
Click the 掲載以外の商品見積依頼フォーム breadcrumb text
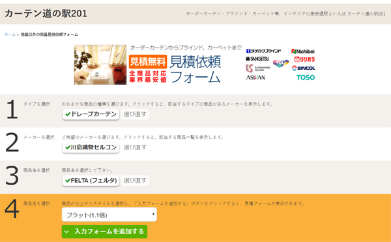point(49,35)
